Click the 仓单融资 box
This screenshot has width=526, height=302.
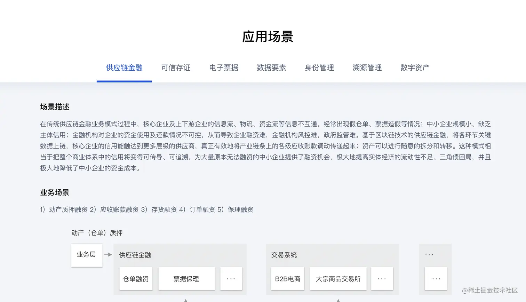[136, 279]
